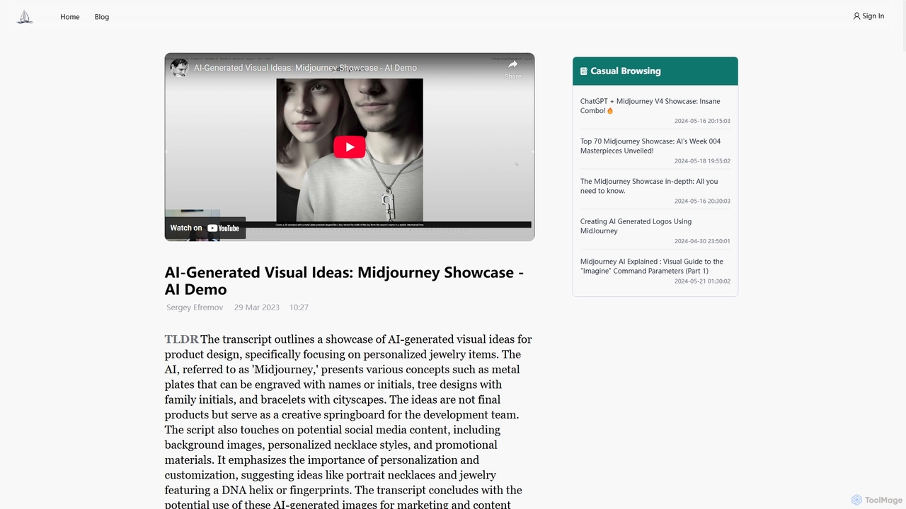Click the author name Sergey Efremov
Screen dimensions: 906x509
[195, 308]
